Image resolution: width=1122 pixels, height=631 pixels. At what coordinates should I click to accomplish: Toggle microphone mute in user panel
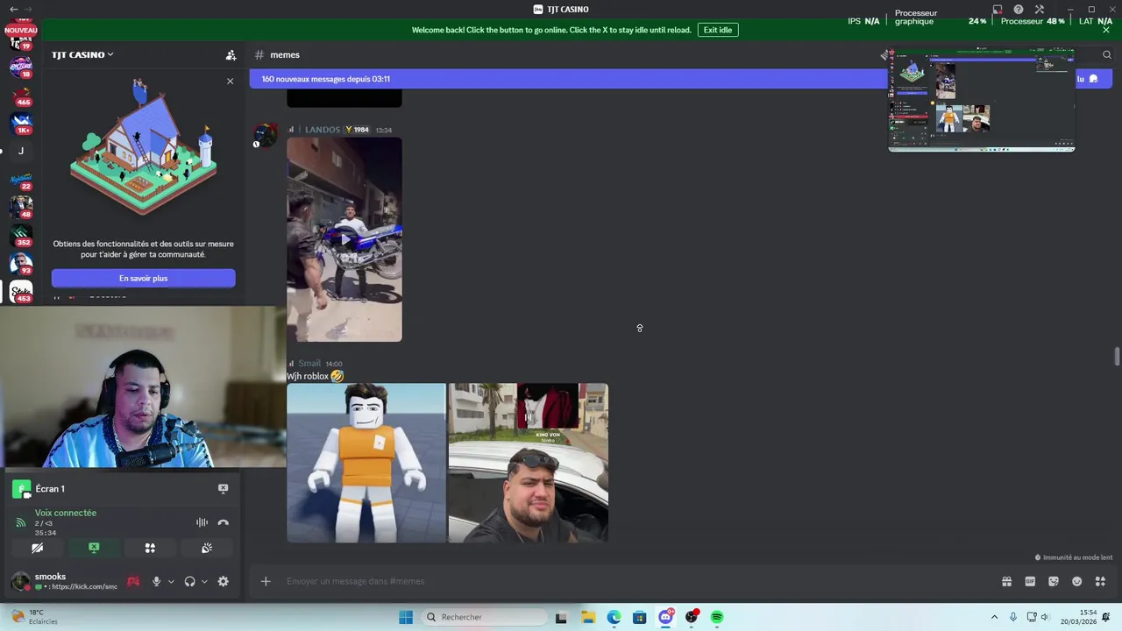tap(157, 581)
